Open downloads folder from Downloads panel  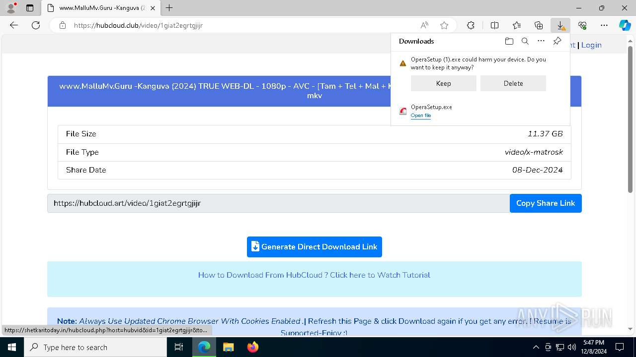[x=509, y=41]
